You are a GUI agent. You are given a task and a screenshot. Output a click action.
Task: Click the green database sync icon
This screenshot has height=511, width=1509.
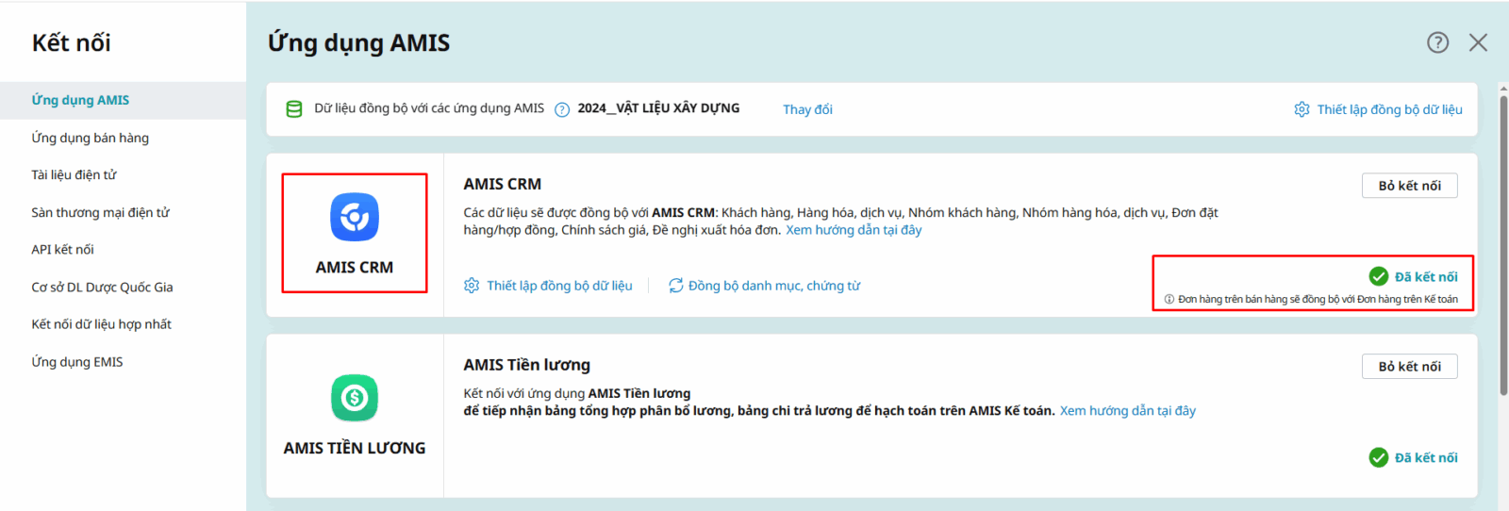tap(294, 109)
